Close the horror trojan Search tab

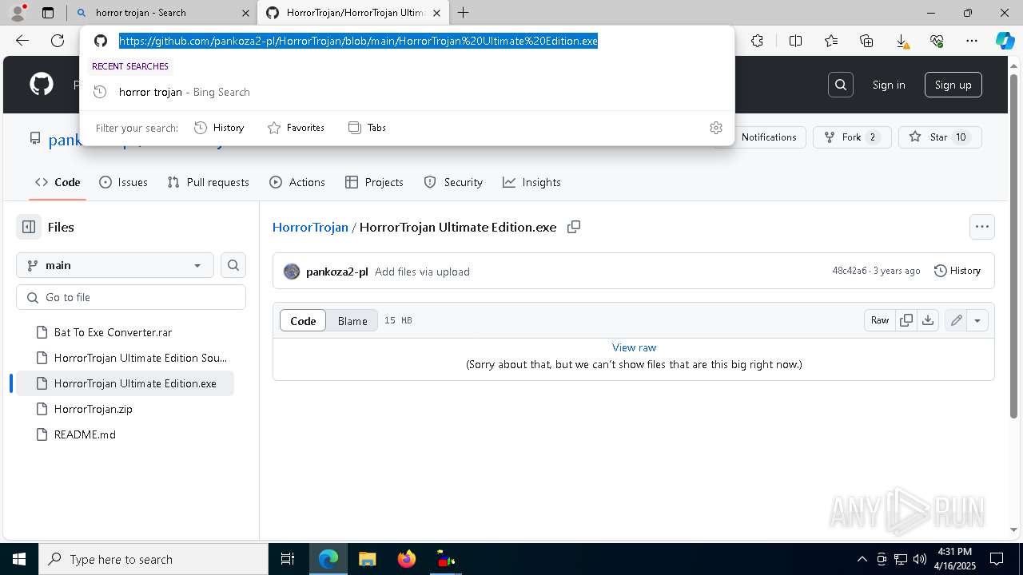245,13
